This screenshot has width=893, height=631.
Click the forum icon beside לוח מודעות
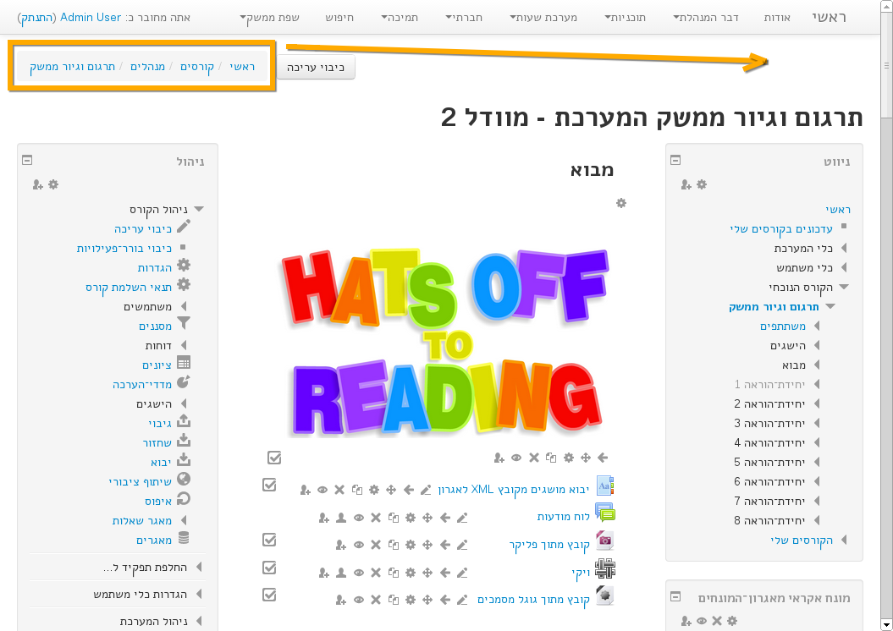coord(605,513)
